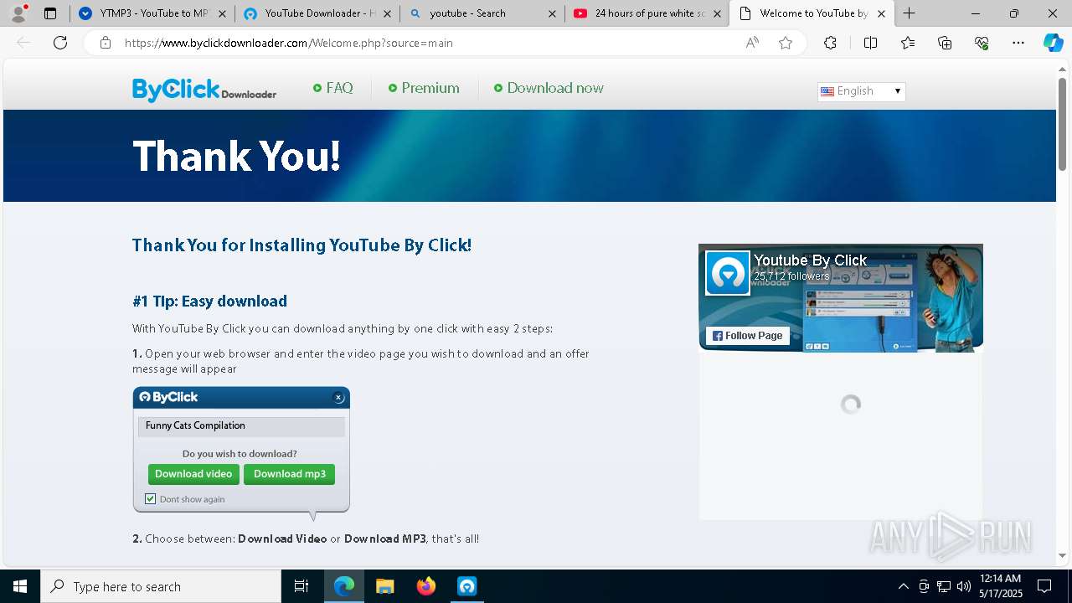Close the 24 hours white noise tab
Viewport: 1072px width, 603px height.
(717, 13)
